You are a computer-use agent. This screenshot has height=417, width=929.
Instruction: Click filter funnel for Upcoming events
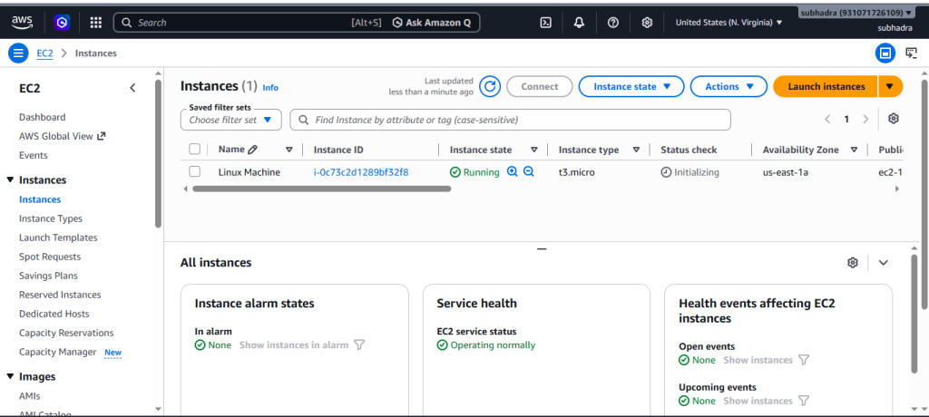pyautogui.click(x=804, y=401)
